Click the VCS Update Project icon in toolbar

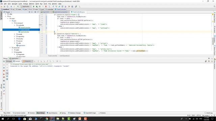pos(53,6)
